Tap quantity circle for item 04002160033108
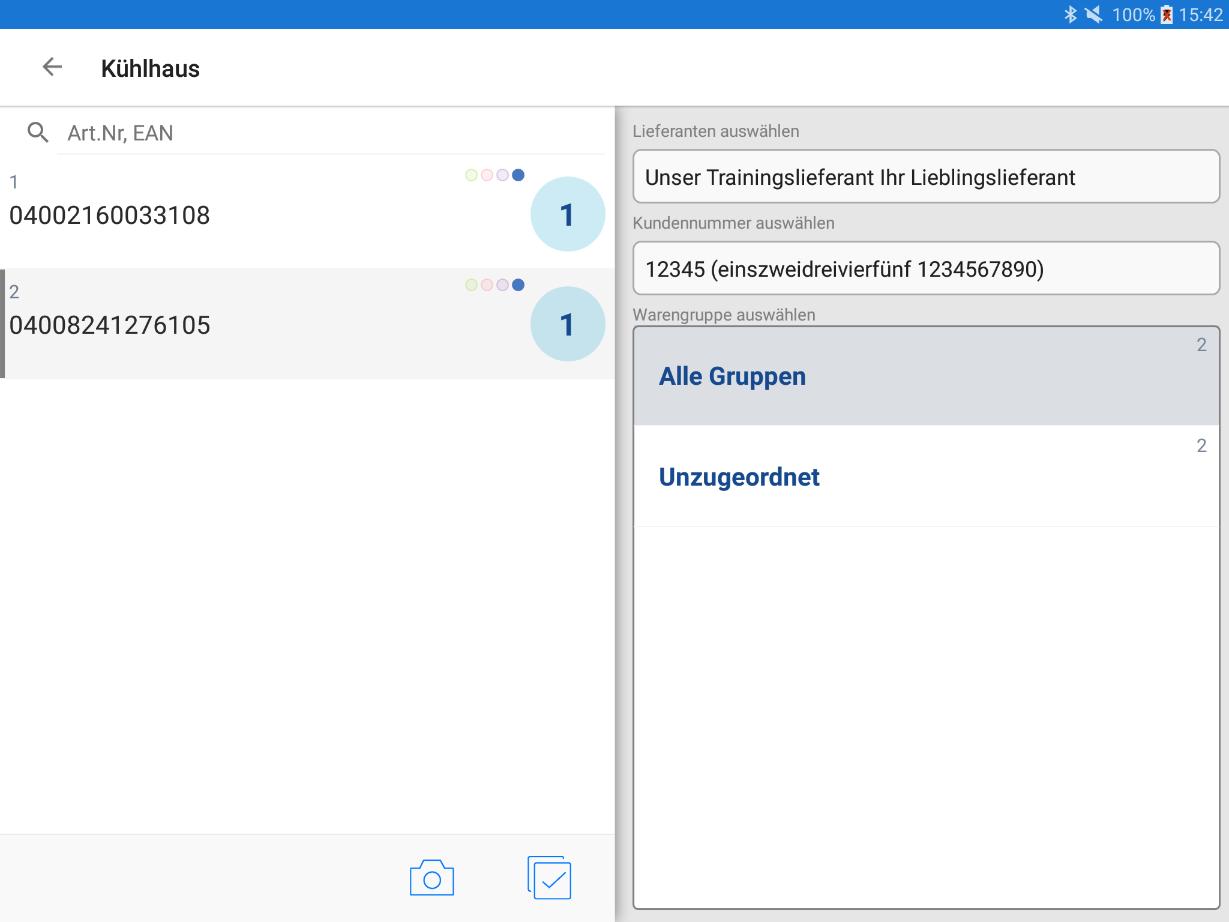The width and height of the screenshot is (1229, 922). coord(567,214)
